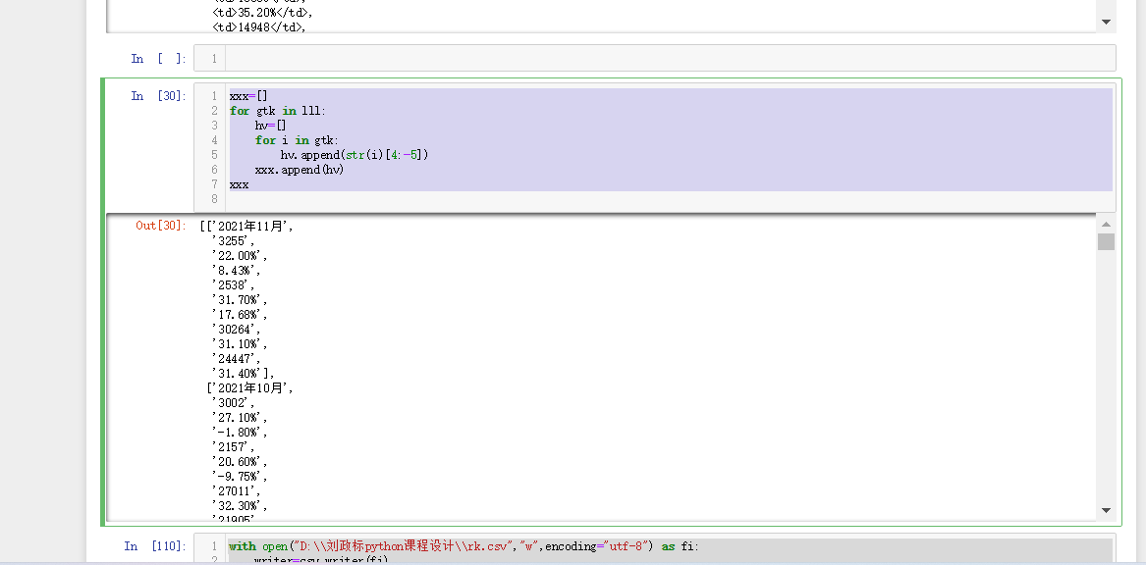Click output value '2157'

pyautogui.click(x=233, y=446)
